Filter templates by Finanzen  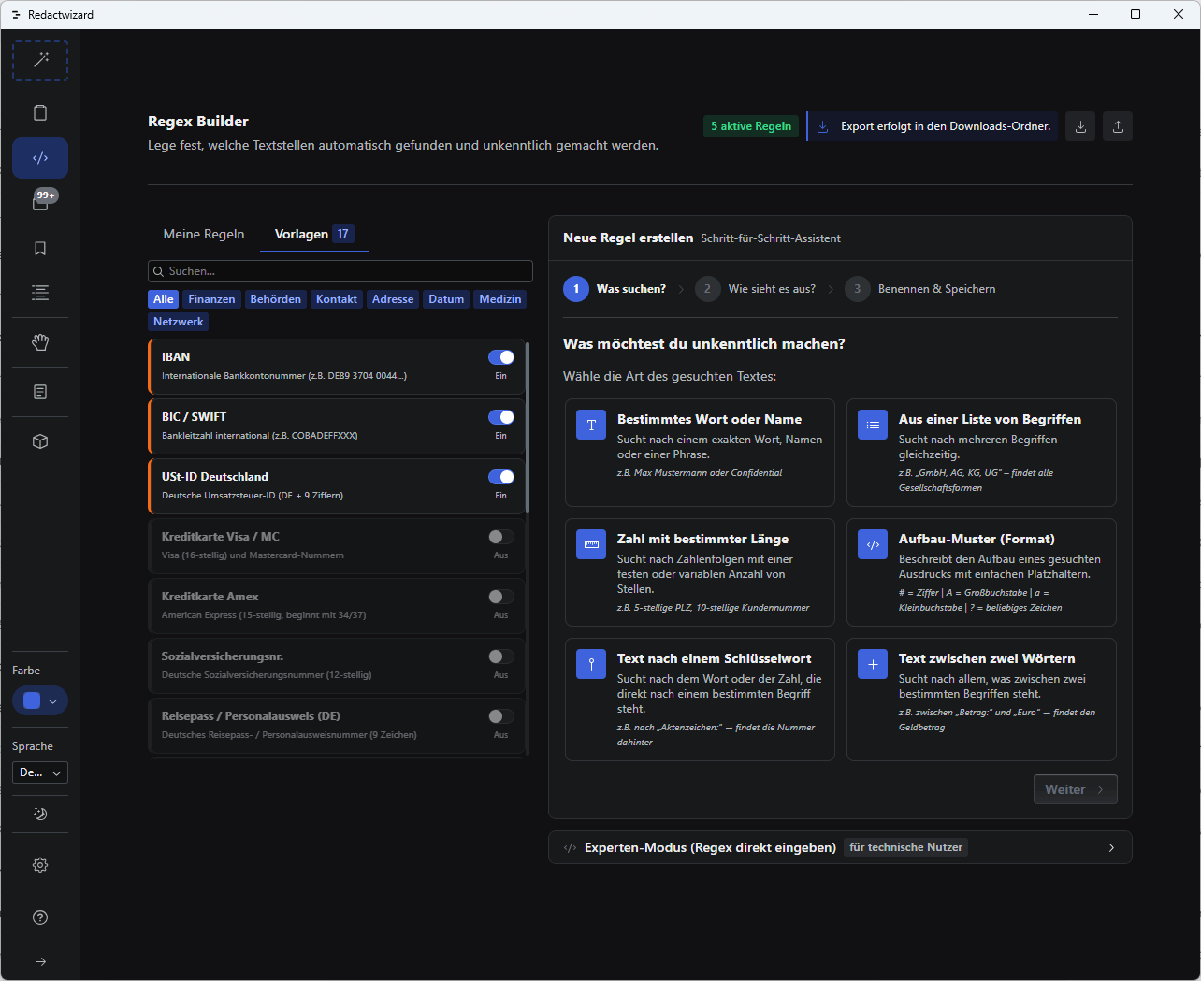(211, 299)
